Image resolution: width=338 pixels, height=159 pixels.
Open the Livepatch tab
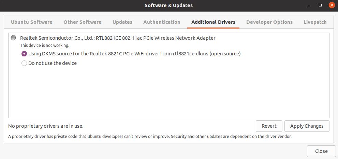315,22
